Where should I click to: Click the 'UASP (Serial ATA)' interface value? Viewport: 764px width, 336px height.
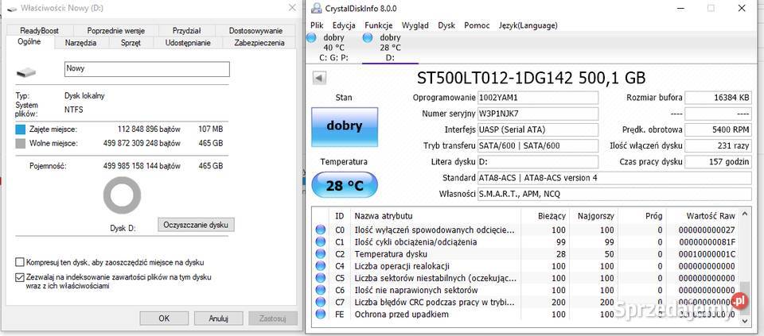[x=537, y=129]
